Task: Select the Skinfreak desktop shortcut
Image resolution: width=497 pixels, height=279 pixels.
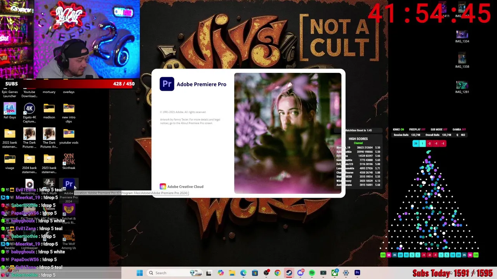Action: point(69,162)
